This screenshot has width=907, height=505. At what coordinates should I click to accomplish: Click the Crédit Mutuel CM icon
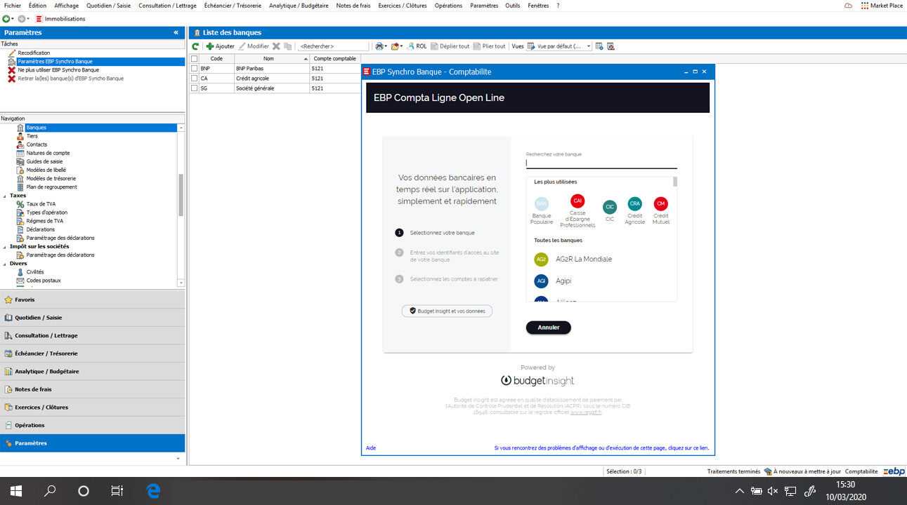click(x=660, y=203)
